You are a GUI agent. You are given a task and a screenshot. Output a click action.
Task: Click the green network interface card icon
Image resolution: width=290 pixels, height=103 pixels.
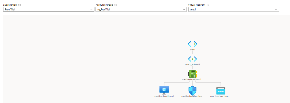pyautogui.click(x=192, y=74)
